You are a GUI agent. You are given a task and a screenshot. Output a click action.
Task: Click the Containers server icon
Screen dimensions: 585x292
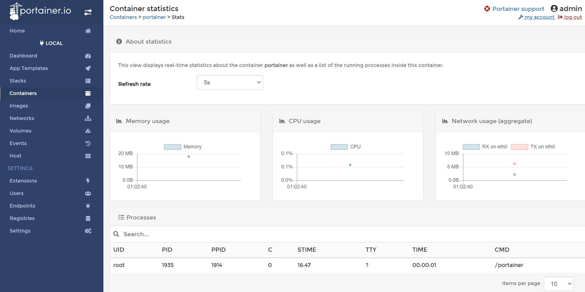88,93
